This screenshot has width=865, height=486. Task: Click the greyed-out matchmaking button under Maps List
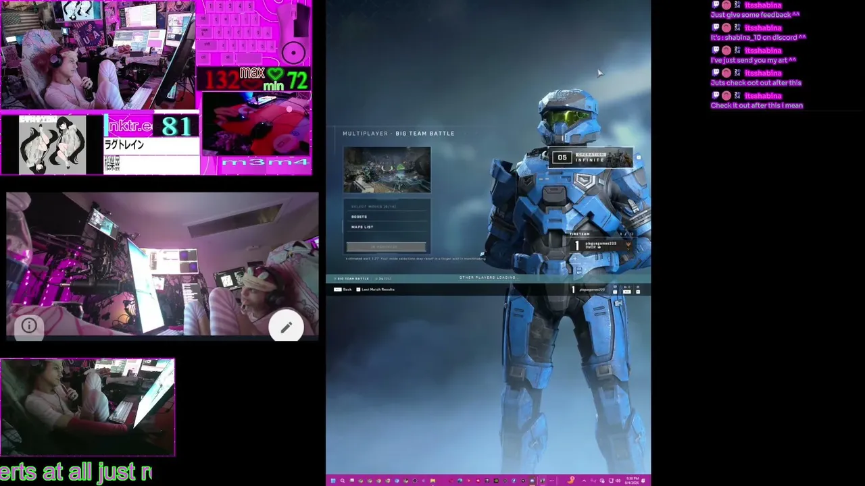point(386,247)
